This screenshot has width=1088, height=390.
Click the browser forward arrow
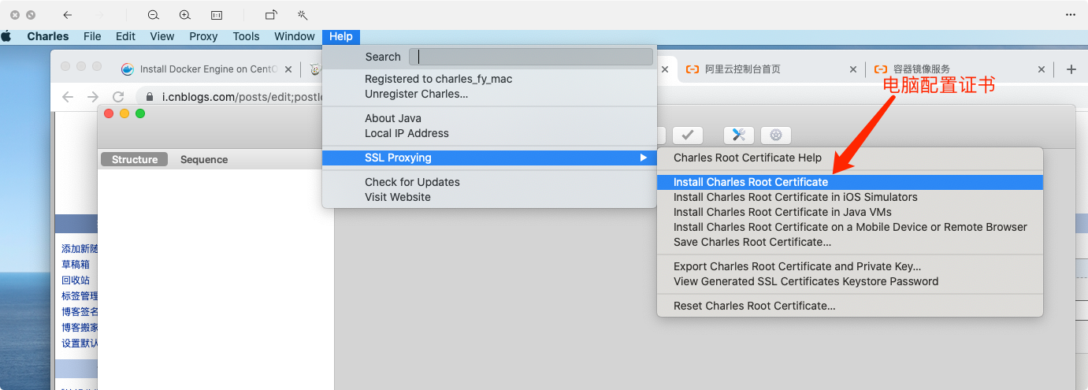(x=93, y=97)
